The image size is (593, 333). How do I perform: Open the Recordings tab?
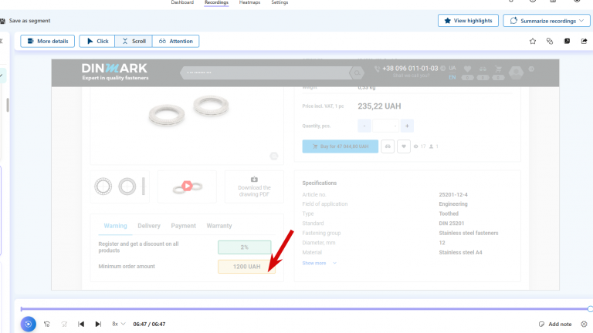click(x=216, y=2)
